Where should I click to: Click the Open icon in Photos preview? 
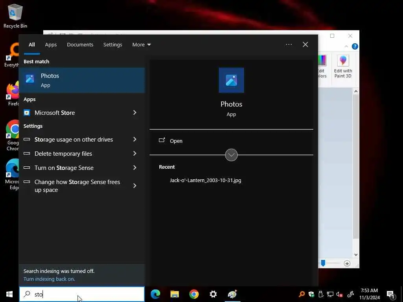point(162,140)
